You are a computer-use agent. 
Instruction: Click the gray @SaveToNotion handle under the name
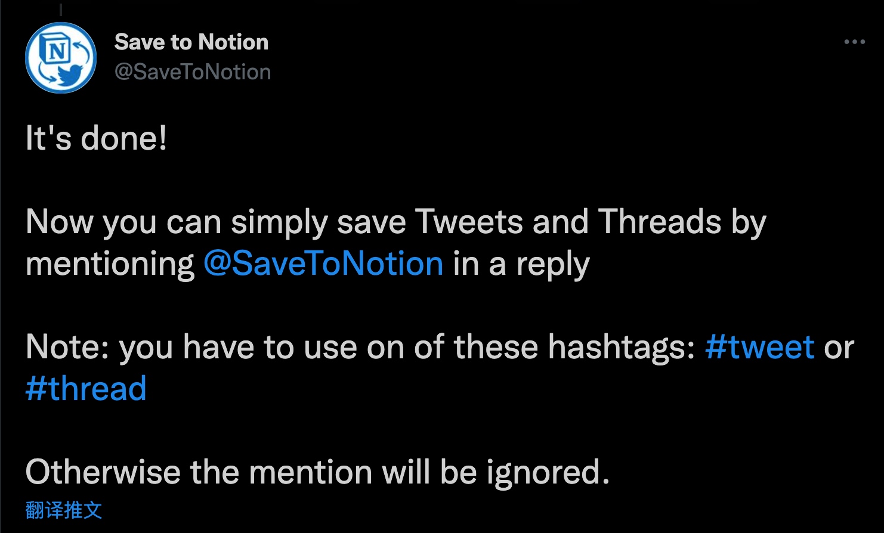193,72
